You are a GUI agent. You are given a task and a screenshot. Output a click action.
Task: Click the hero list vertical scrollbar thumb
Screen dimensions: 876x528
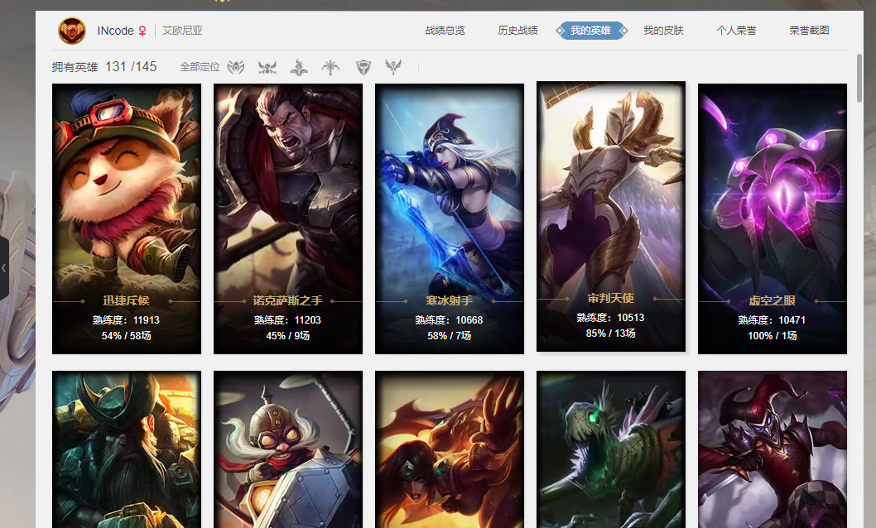[x=859, y=78]
